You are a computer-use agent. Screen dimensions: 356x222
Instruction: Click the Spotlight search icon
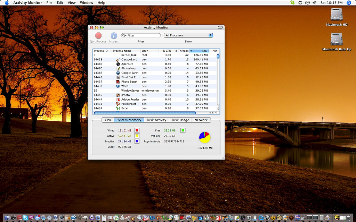point(349,3)
